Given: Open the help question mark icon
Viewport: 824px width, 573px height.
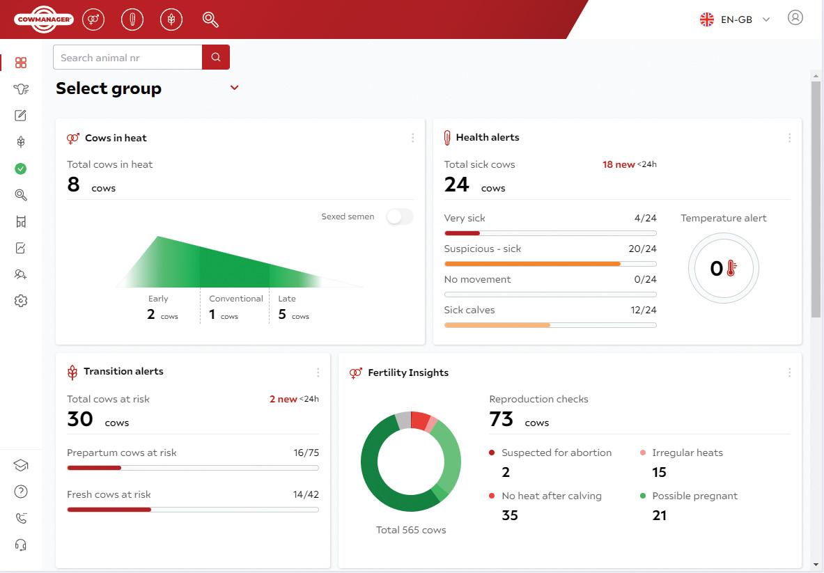Looking at the screenshot, I should 20,492.
